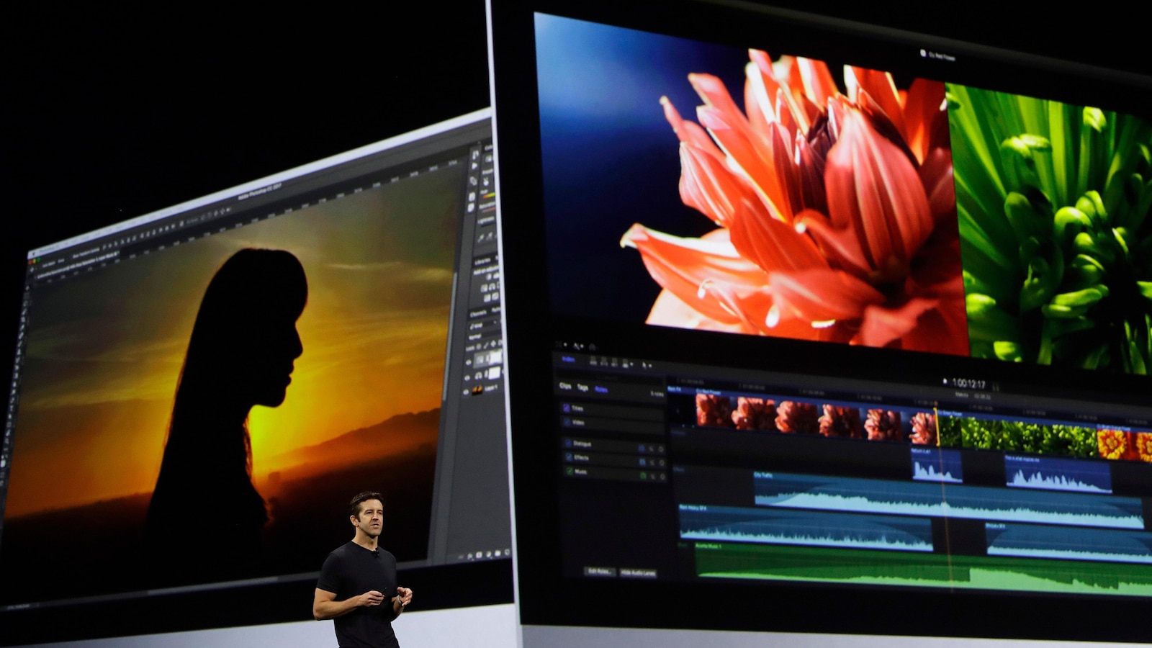Toggle the Music role checkbox
Screen dimensions: 1152x648
click(x=570, y=472)
